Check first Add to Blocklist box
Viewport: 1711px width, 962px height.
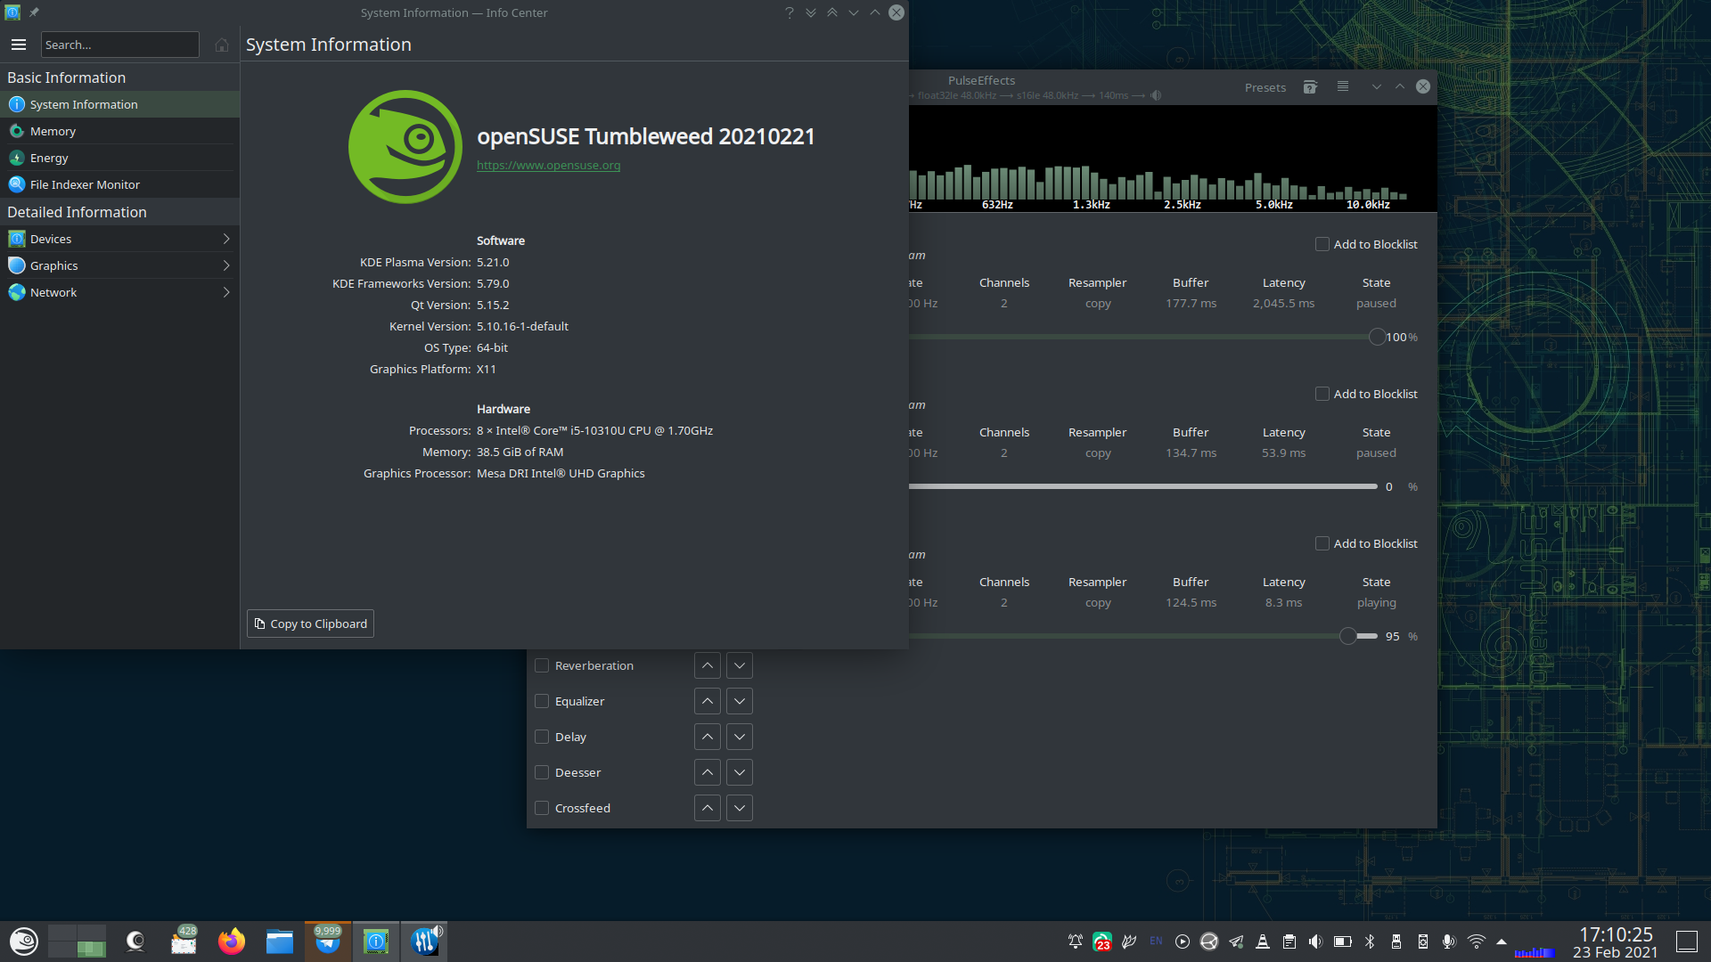pos(1322,244)
